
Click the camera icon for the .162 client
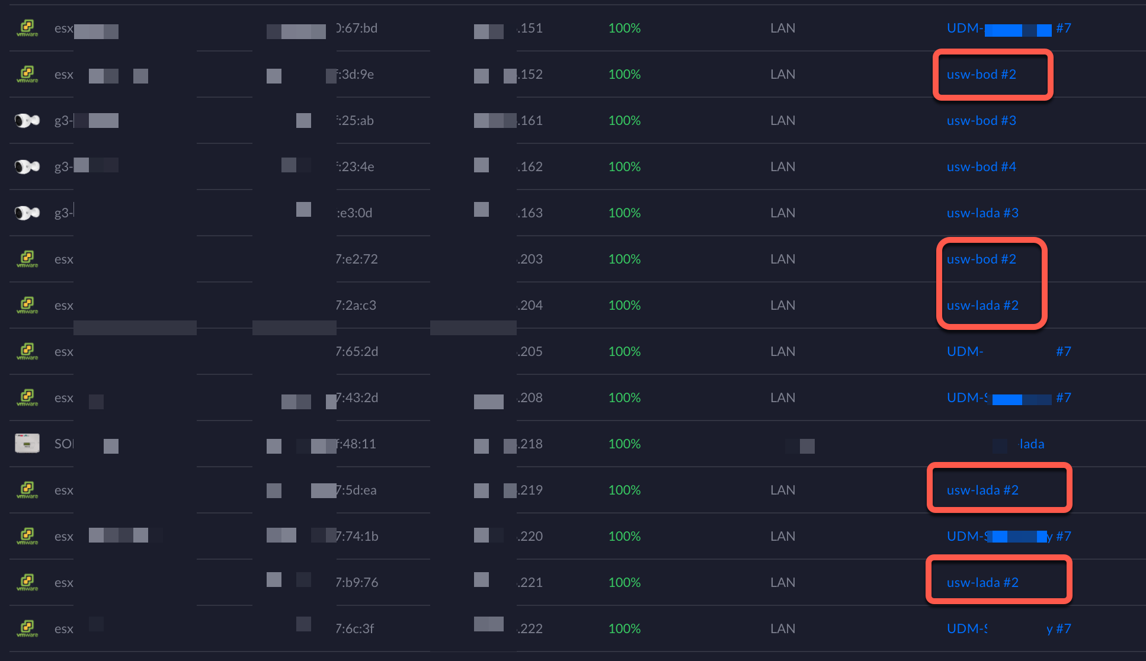click(x=27, y=166)
